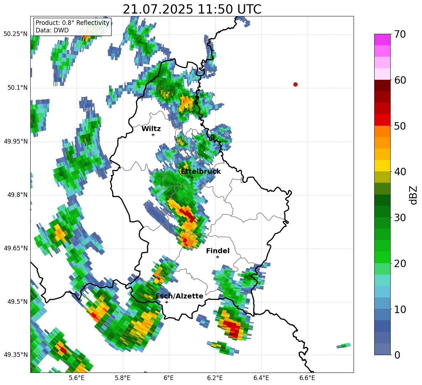
Task: Click the 6.6°E longitude label
Action: coord(307,378)
